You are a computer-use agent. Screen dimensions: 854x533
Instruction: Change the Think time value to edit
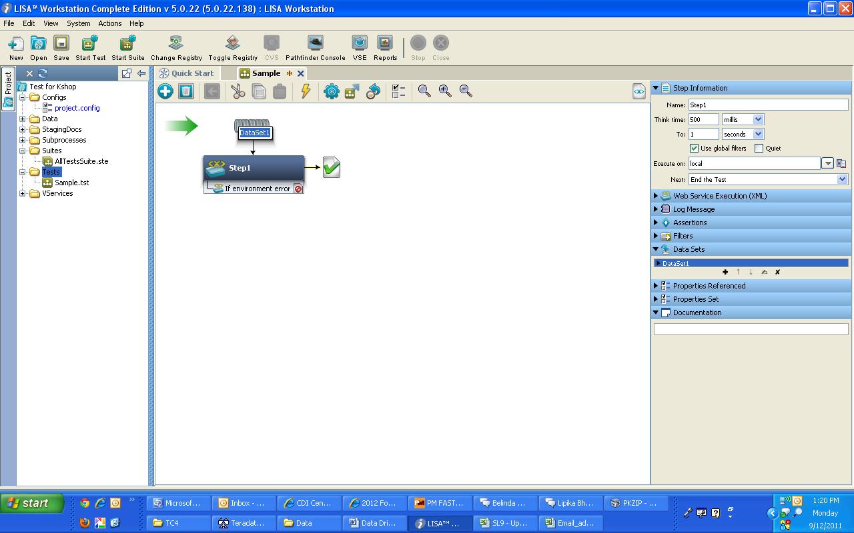[x=704, y=119]
